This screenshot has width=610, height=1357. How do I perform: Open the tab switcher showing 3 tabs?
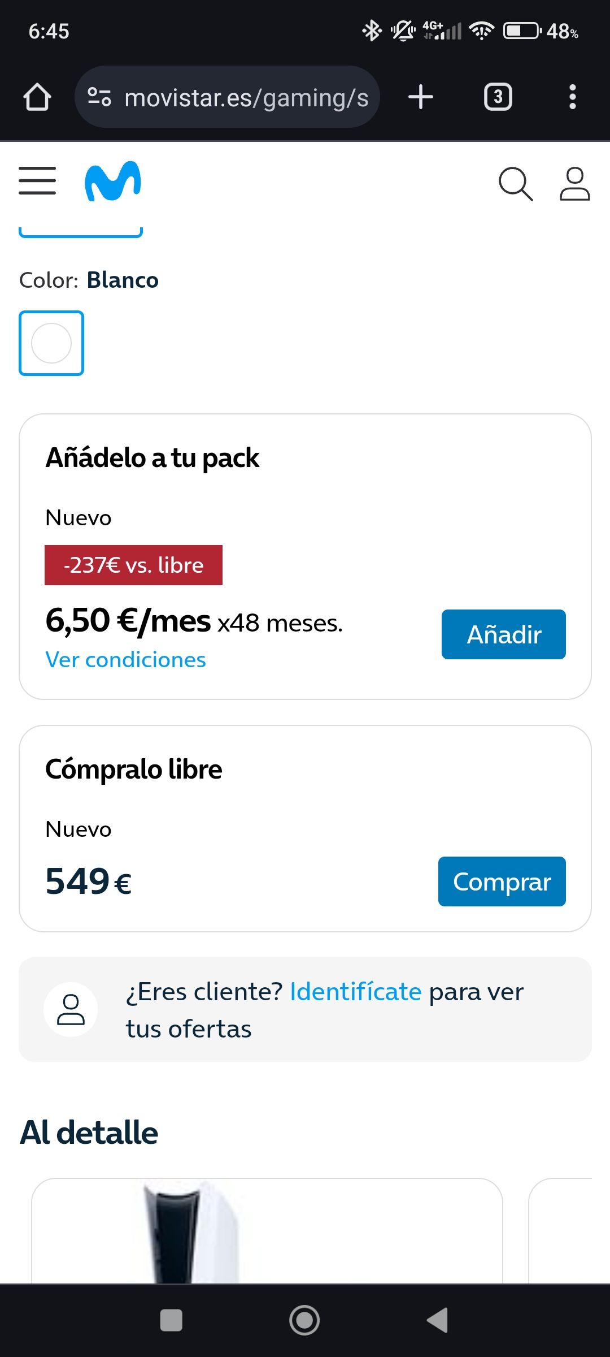498,97
